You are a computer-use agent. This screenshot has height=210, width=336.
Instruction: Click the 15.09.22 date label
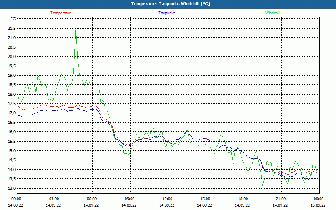[x=318, y=205]
